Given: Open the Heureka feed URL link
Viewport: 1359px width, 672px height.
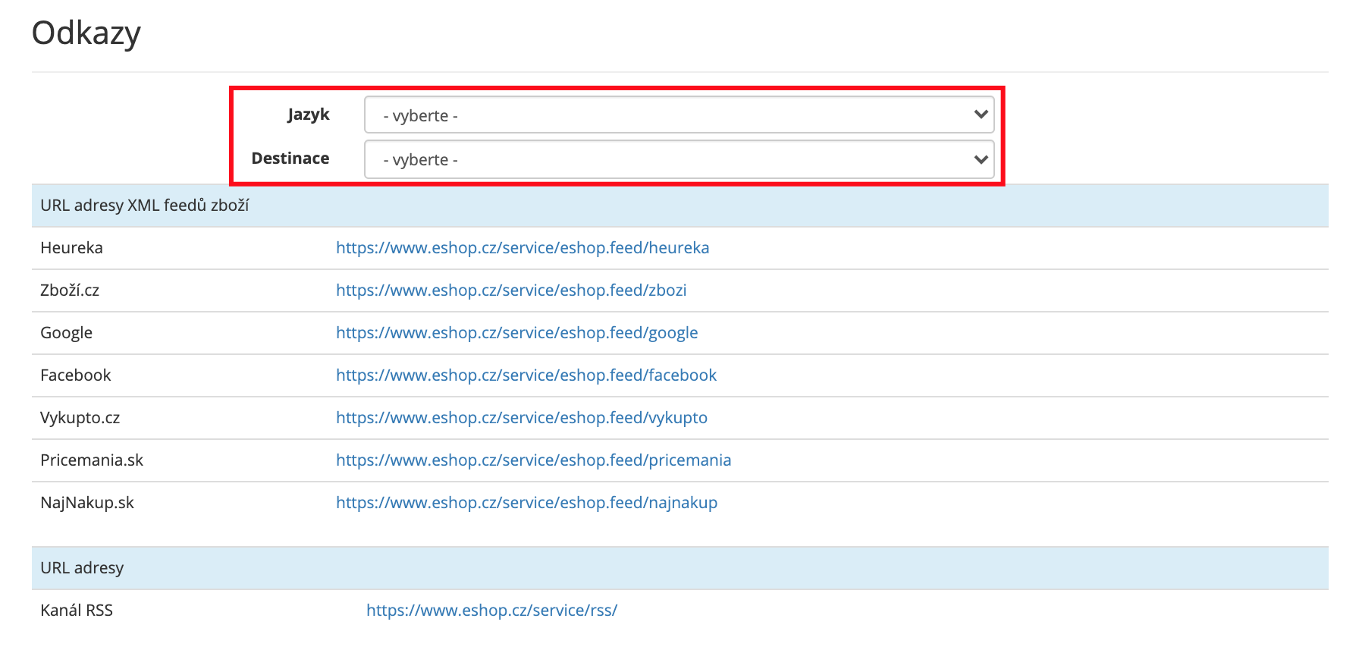Looking at the screenshot, I should (x=523, y=248).
